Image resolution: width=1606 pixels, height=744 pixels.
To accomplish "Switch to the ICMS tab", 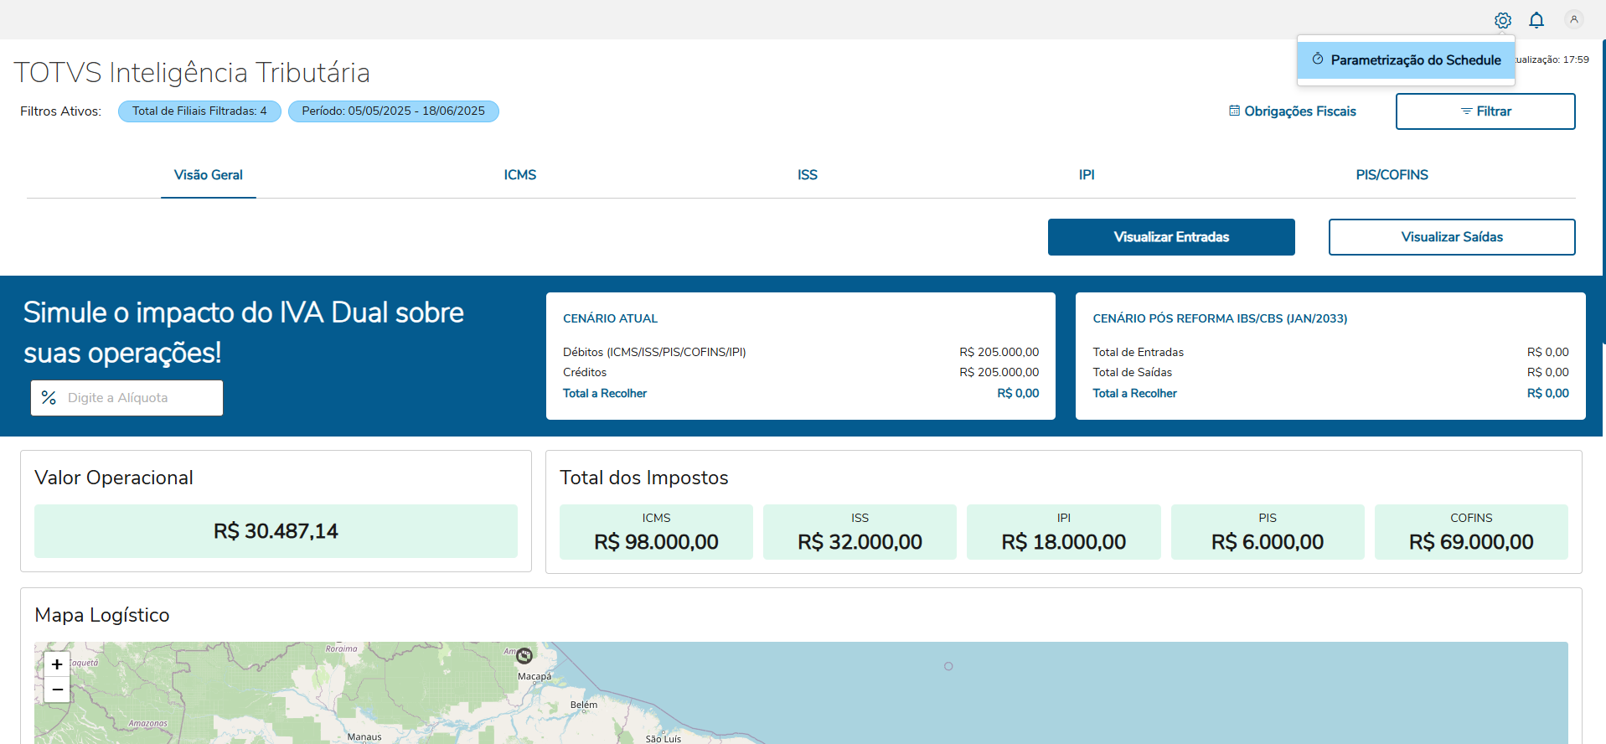I will (x=520, y=175).
